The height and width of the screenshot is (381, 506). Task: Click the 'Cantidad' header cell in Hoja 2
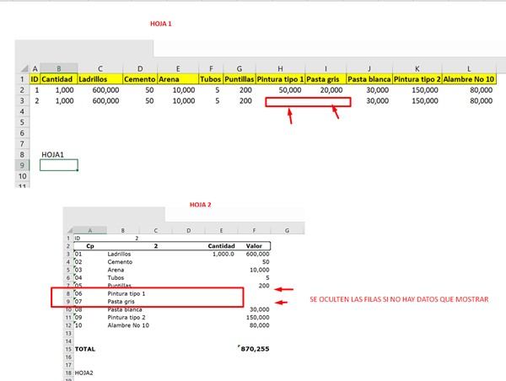tap(221, 246)
